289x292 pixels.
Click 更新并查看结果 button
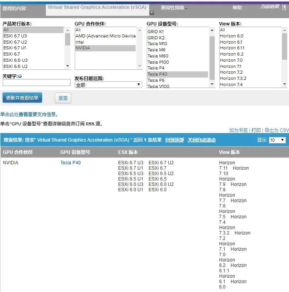point(22,98)
